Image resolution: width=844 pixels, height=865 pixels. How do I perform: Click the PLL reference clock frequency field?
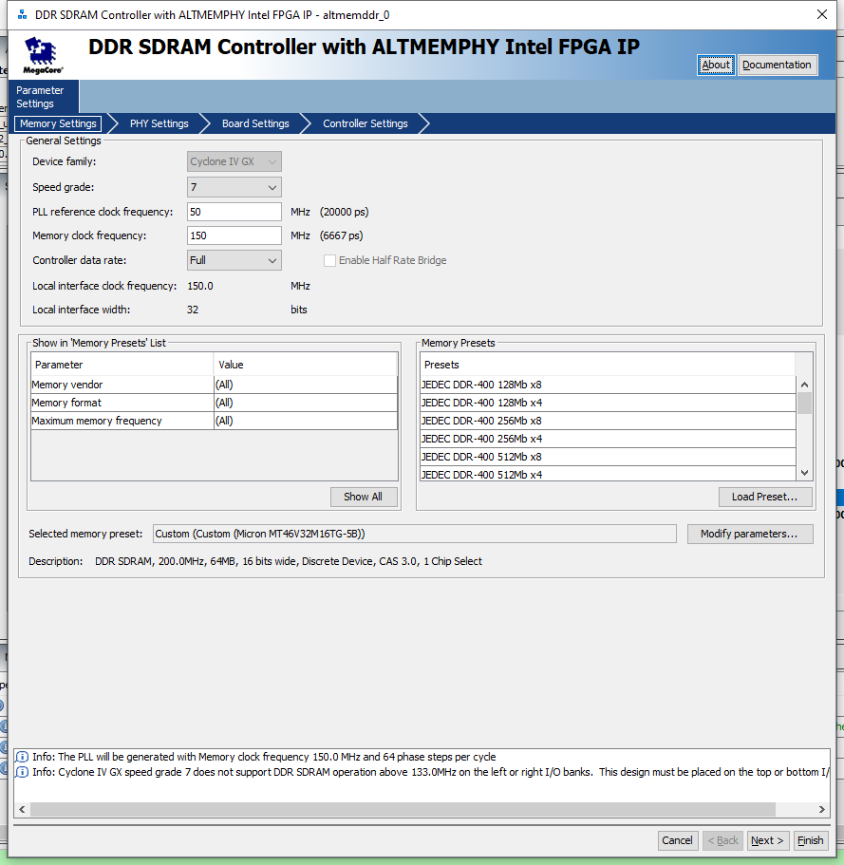(234, 212)
